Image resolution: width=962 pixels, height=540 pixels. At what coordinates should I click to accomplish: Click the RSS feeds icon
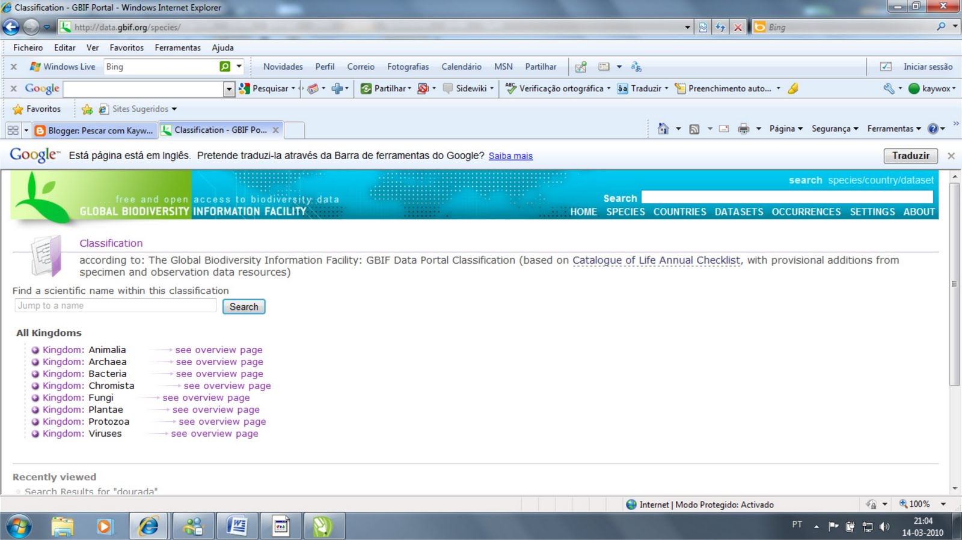pos(694,129)
